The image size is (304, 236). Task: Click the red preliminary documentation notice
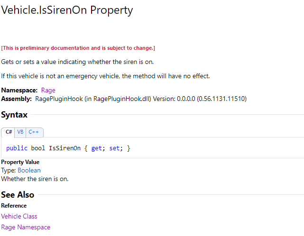(x=78, y=48)
